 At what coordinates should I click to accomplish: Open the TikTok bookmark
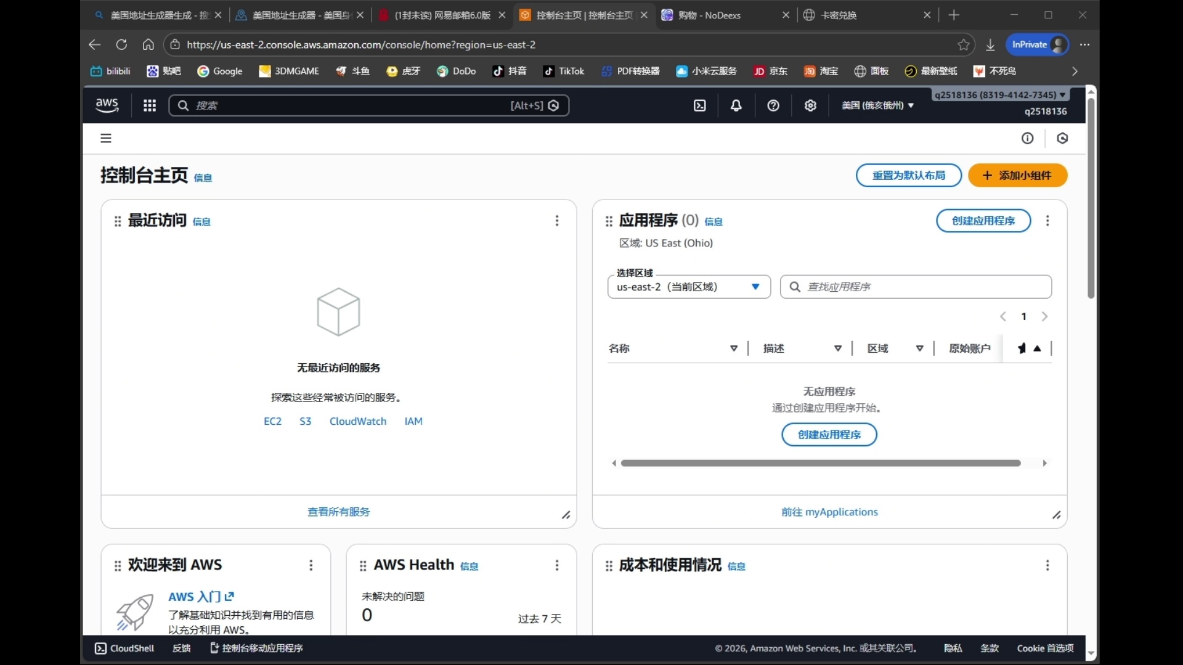click(563, 71)
